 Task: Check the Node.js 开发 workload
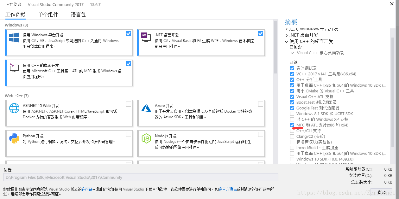click(260, 134)
